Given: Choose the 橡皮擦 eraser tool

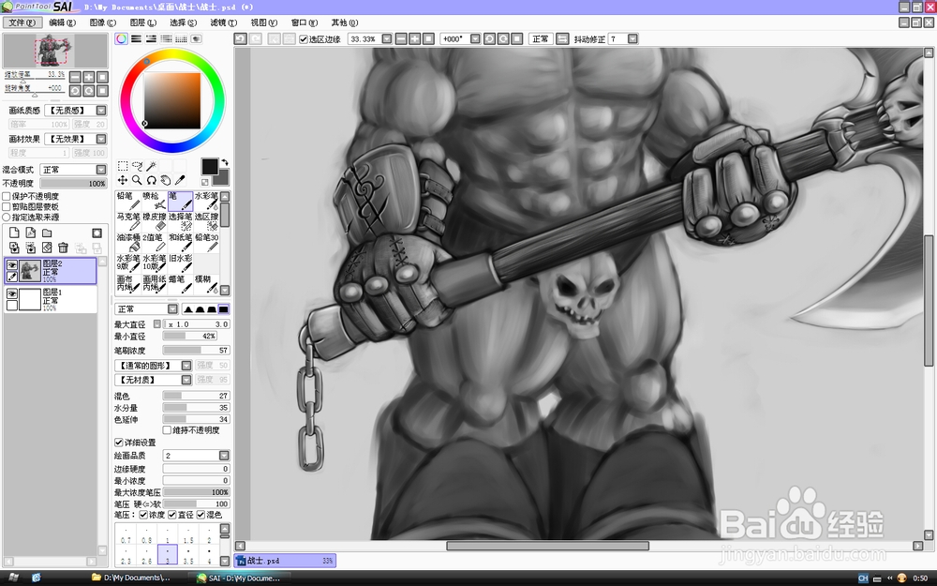Looking at the screenshot, I should pos(155,221).
